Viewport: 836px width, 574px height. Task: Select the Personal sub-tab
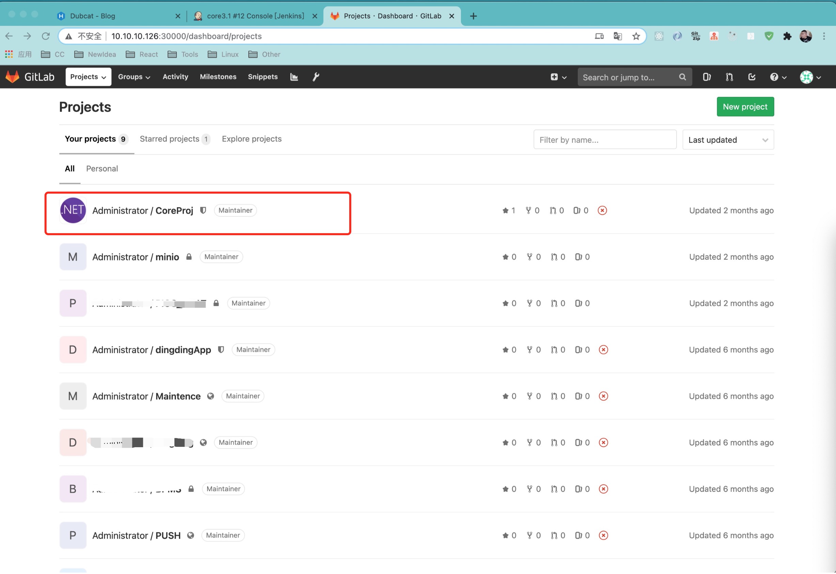[102, 169]
